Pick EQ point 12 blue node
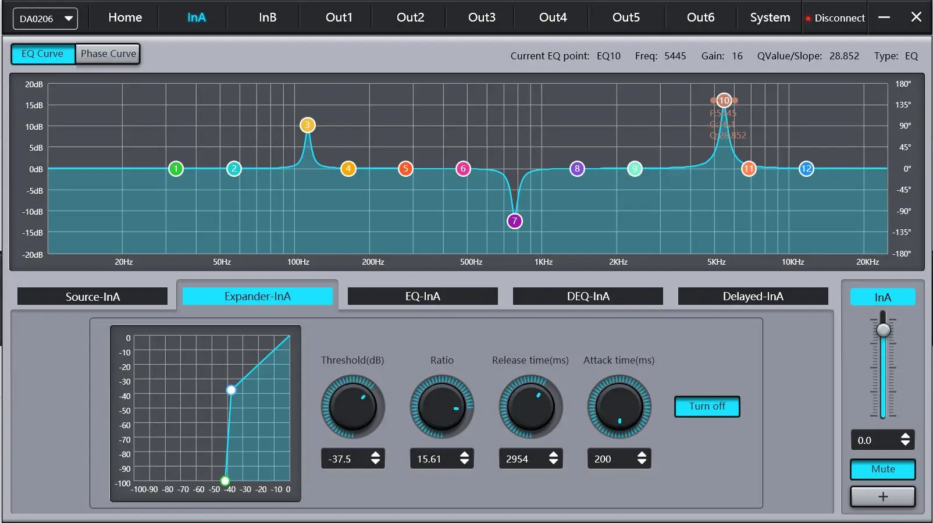Image resolution: width=933 pixels, height=523 pixels. click(x=806, y=169)
